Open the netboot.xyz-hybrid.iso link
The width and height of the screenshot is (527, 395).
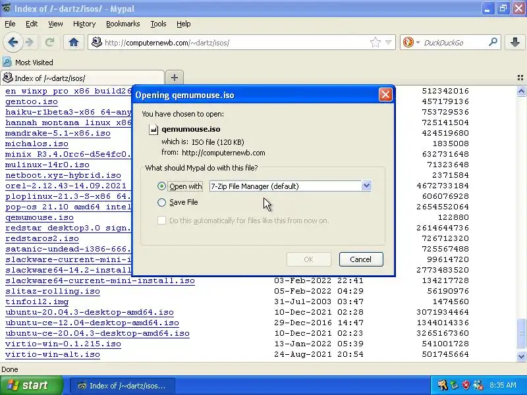(x=63, y=175)
